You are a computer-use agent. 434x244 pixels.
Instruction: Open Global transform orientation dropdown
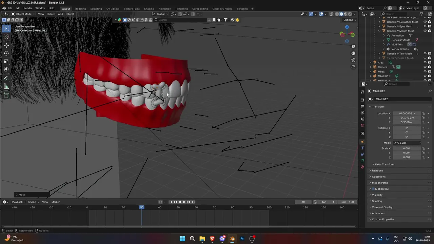[160, 14]
